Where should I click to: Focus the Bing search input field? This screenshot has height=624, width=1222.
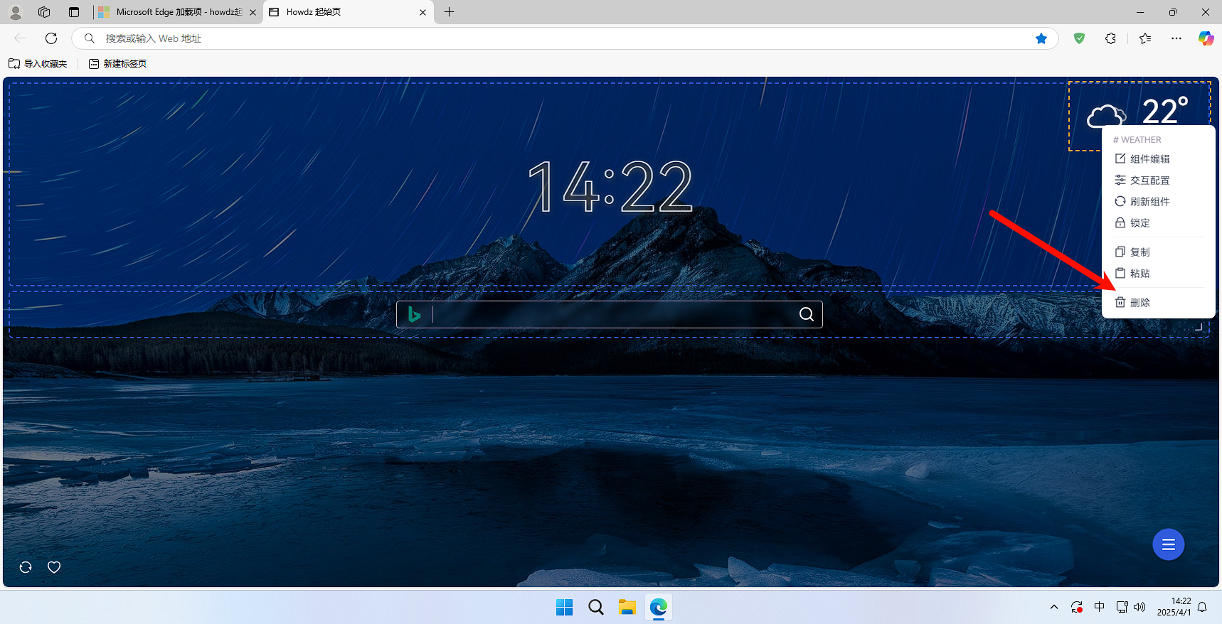pos(612,314)
